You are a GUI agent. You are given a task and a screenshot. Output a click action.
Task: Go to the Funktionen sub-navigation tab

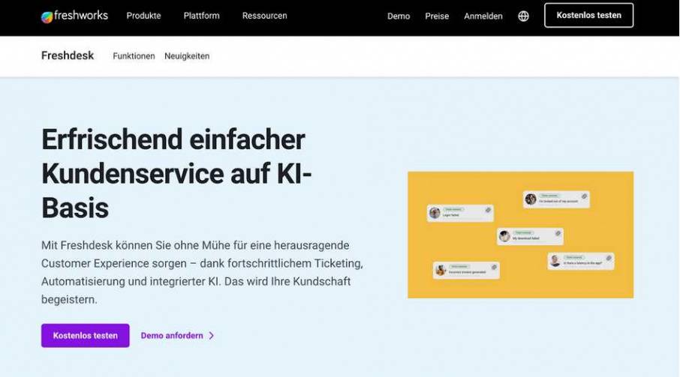pos(134,56)
